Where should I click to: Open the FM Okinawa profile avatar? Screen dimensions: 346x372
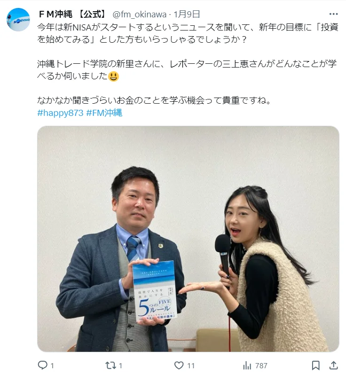pyautogui.click(x=18, y=20)
